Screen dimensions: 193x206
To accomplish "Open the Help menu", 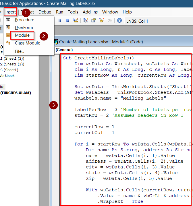I will coord(127,12).
